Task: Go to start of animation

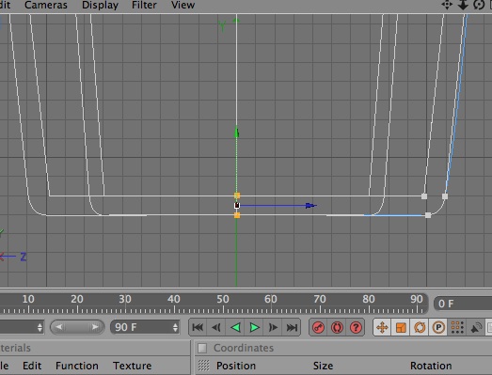Action: [x=198, y=328]
